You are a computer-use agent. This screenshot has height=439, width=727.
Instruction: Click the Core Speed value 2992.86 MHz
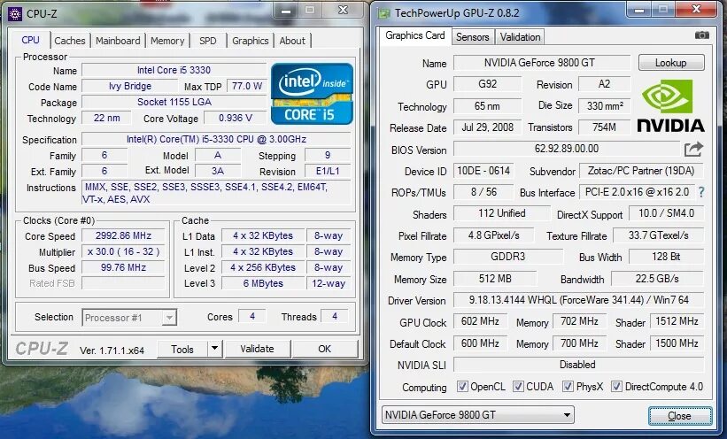coord(123,235)
